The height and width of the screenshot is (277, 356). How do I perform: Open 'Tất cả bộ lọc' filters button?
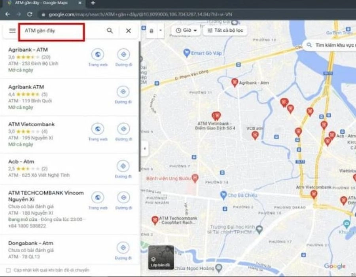pyautogui.click(x=225, y=30)
